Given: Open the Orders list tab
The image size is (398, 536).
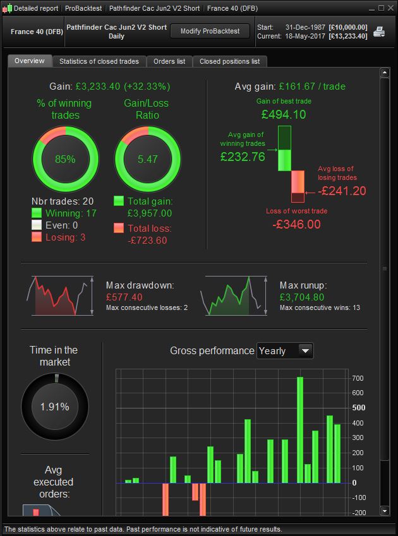Looking at the screenshot, I should pos(169,61).
